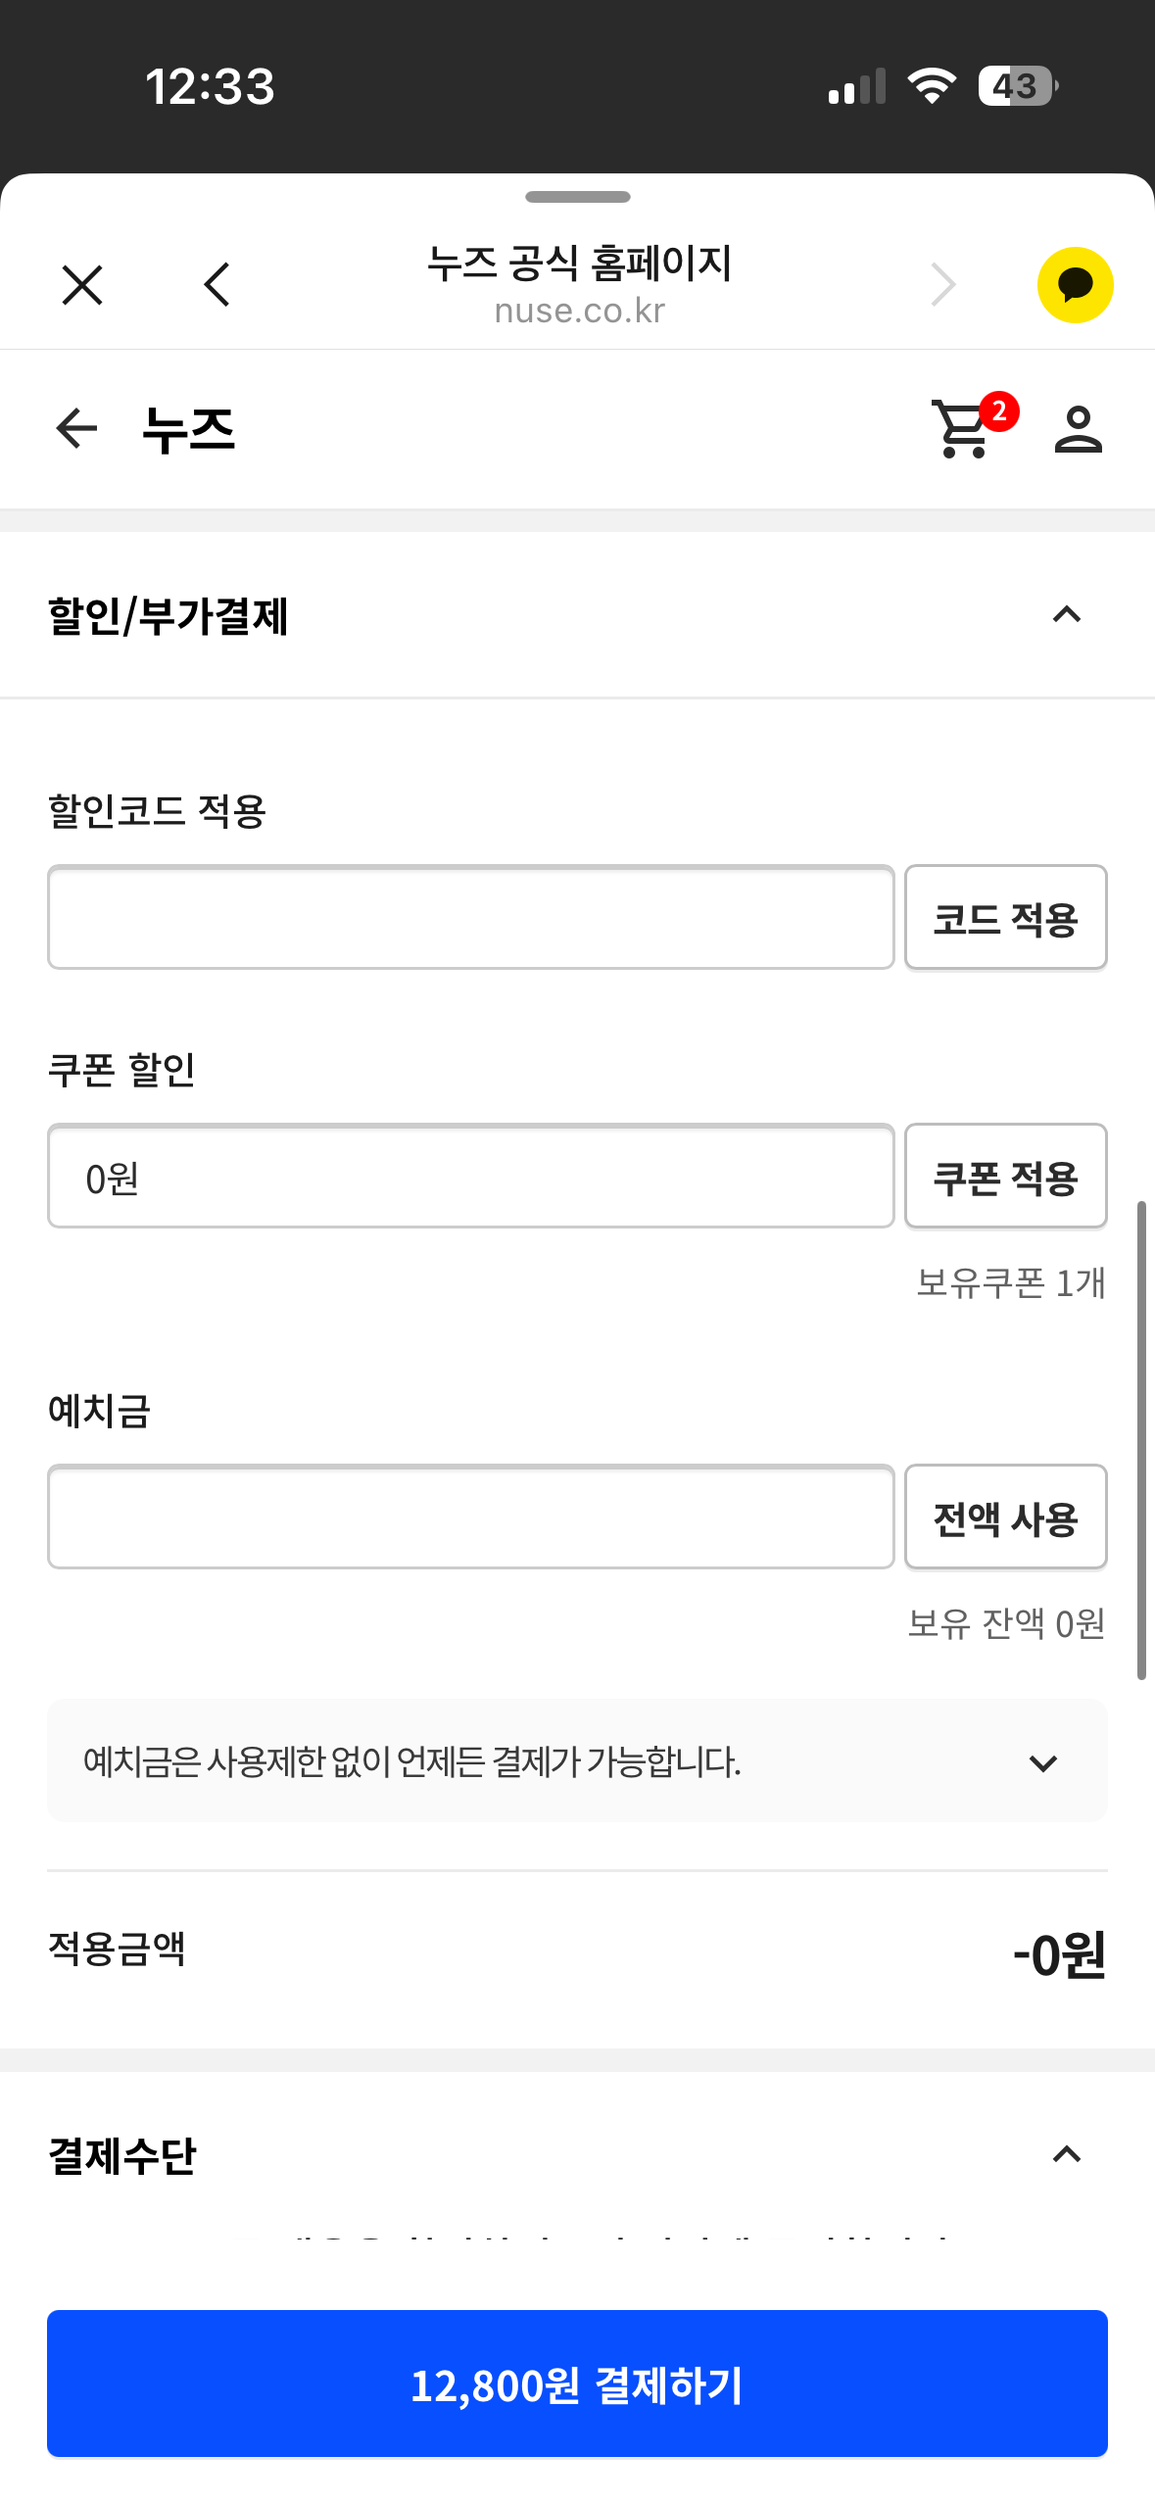Focus the 예치금 amount input field
This screenshot has height=2504, width=1155.
470,1517
